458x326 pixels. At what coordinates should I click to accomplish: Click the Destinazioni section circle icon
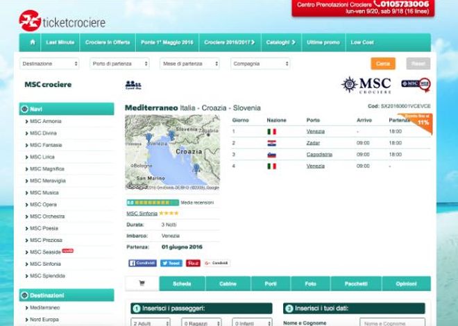(24, 295)
